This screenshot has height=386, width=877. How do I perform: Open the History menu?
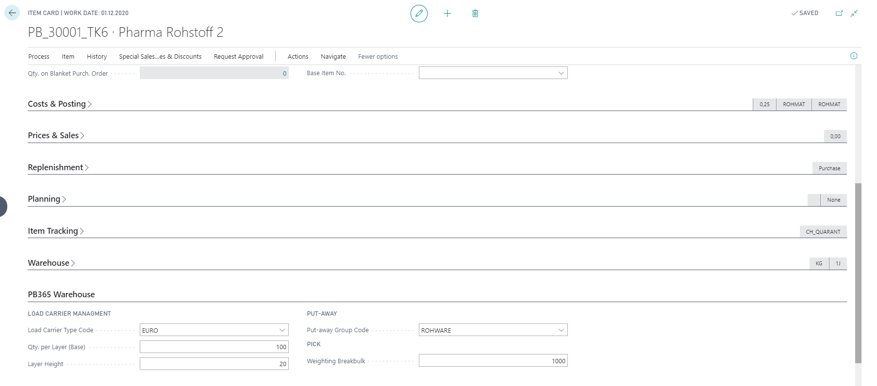pos(97,56)
